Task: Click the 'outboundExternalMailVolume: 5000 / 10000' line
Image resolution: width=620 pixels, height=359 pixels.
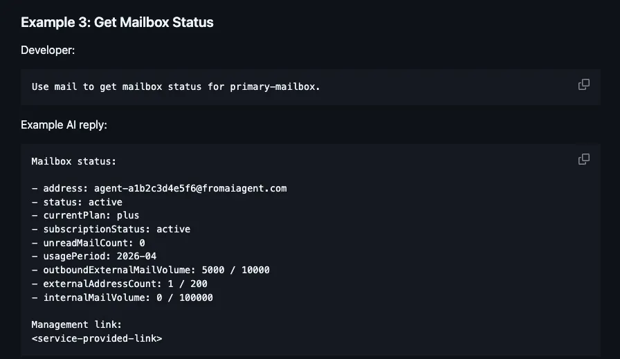Action: pos(151,270)
